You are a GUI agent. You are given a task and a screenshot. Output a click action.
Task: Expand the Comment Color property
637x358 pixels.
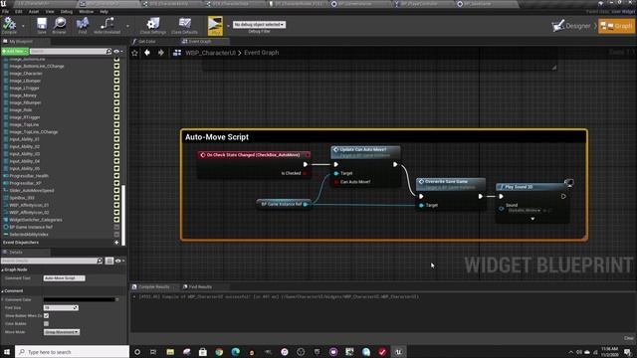(2, 299)
